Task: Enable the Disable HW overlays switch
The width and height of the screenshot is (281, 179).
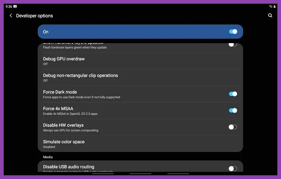Action: tap(233, 127)
